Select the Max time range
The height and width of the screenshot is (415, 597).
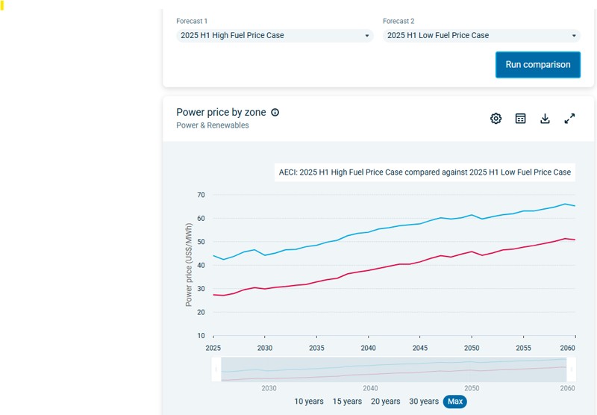455,402
